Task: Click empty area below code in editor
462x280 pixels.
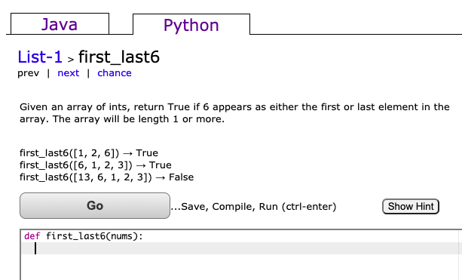Action: (x=242, y=267)
